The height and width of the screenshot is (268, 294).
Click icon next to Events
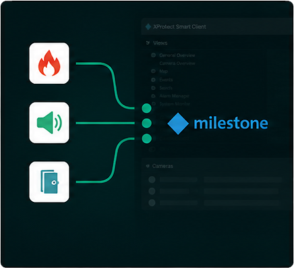[x=154, y=80]
